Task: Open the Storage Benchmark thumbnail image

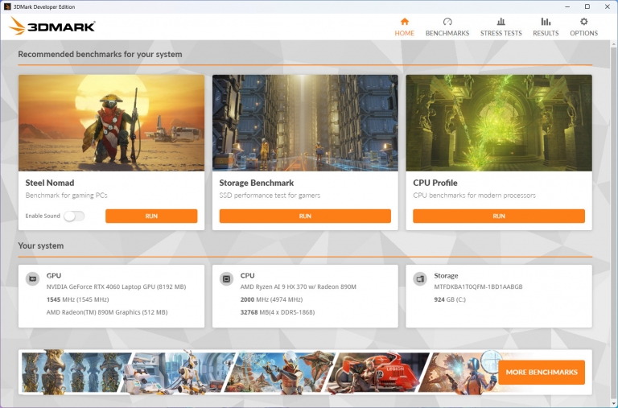Action: [305, 123]
